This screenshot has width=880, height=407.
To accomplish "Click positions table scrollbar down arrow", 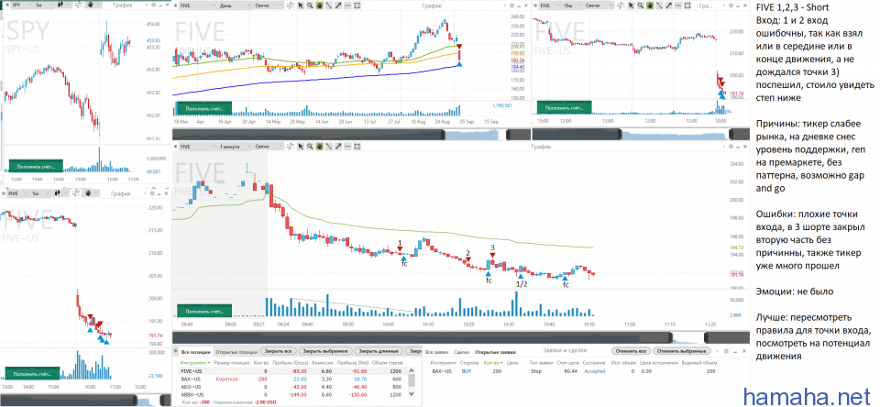I will pos(412,394).
